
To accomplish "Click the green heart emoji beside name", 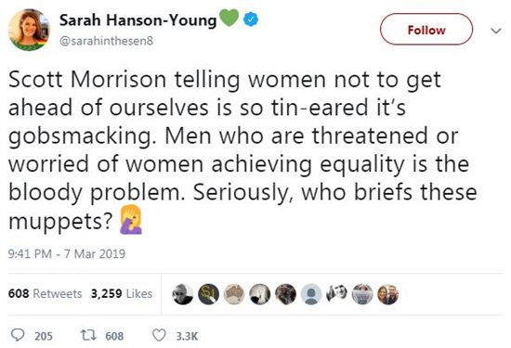I will (x=229, y=18).
